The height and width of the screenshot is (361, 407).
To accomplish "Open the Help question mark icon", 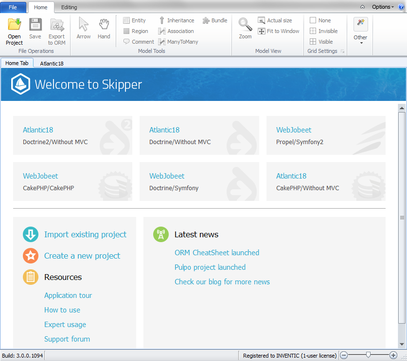I will pyautogui.click(x=401, y=7).
